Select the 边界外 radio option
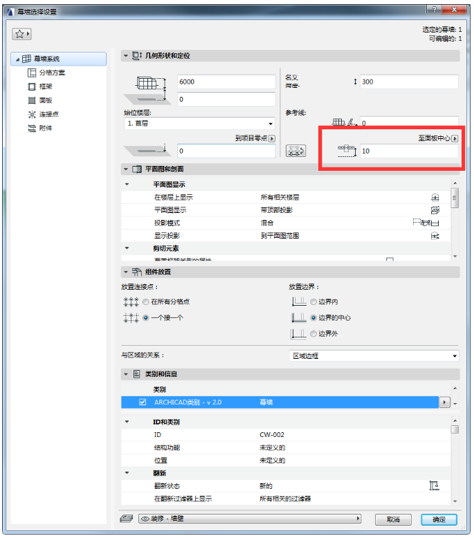Image resolution: width=474 pixels, height=538 pixels. 313,333
